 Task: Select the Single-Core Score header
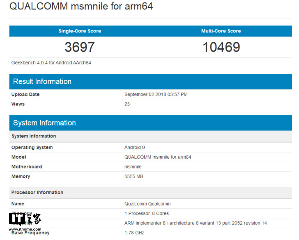80,31
